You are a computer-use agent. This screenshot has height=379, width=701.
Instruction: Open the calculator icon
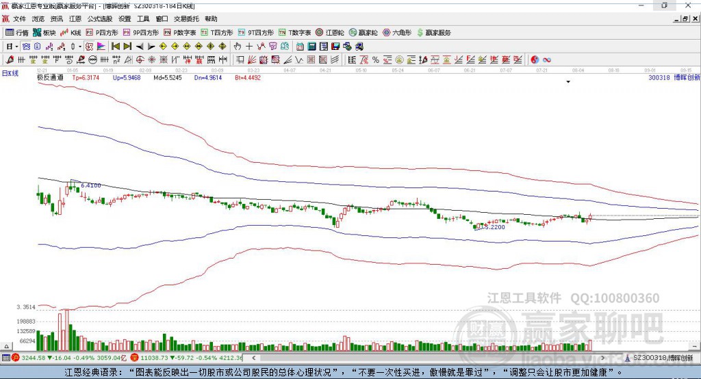pos(312,47)
